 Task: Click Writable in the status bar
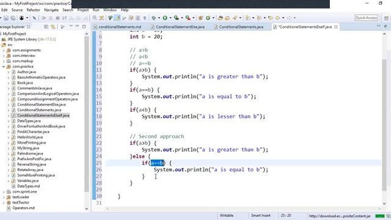click(x=227, y=216)
